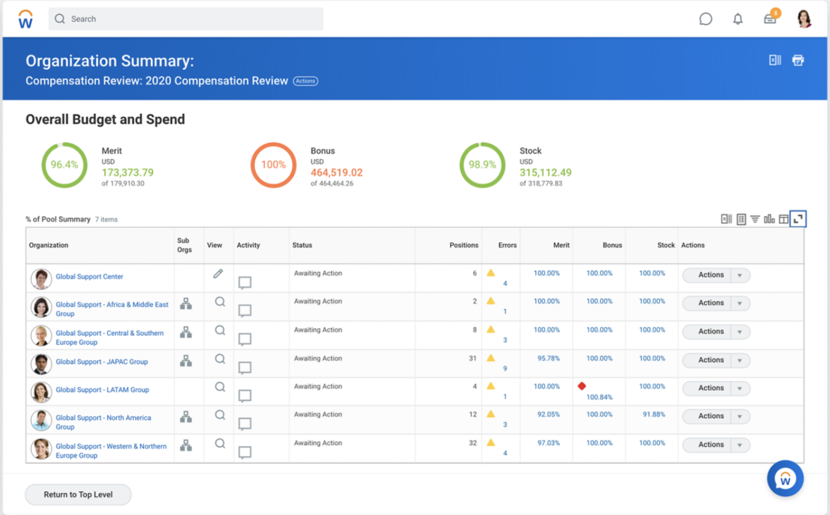Expand Actions dropdown arrow for North America Group
This screenshot has width=830, height=515.
point(740,416)
